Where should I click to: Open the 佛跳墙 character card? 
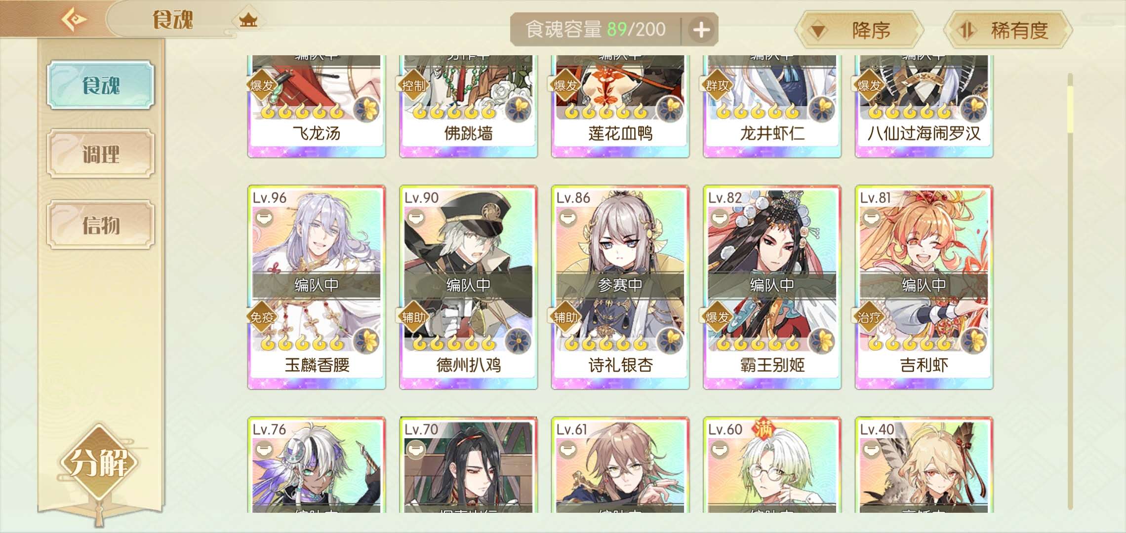[468, 106]
